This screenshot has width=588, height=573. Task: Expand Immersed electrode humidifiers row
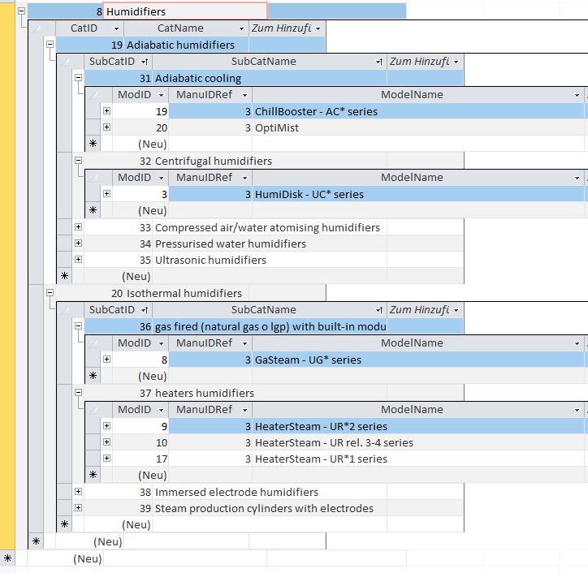(x=79, y=491)
